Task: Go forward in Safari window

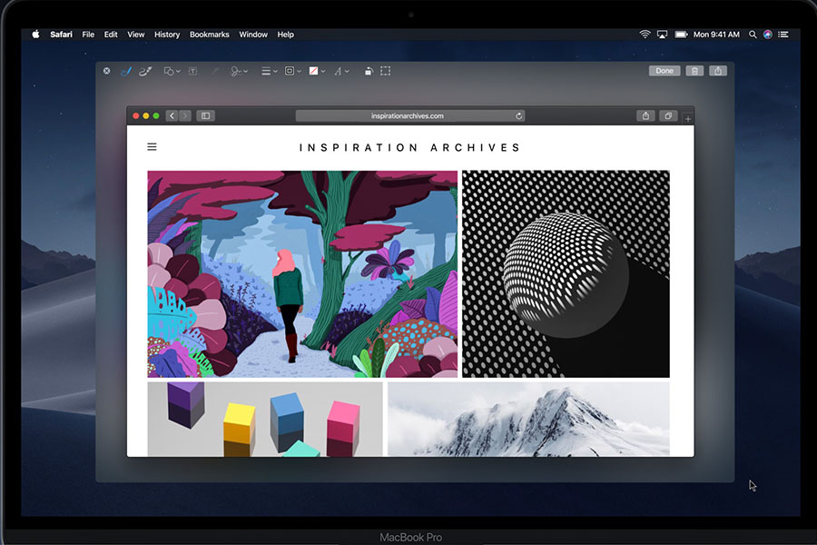Action: [185, 115]
